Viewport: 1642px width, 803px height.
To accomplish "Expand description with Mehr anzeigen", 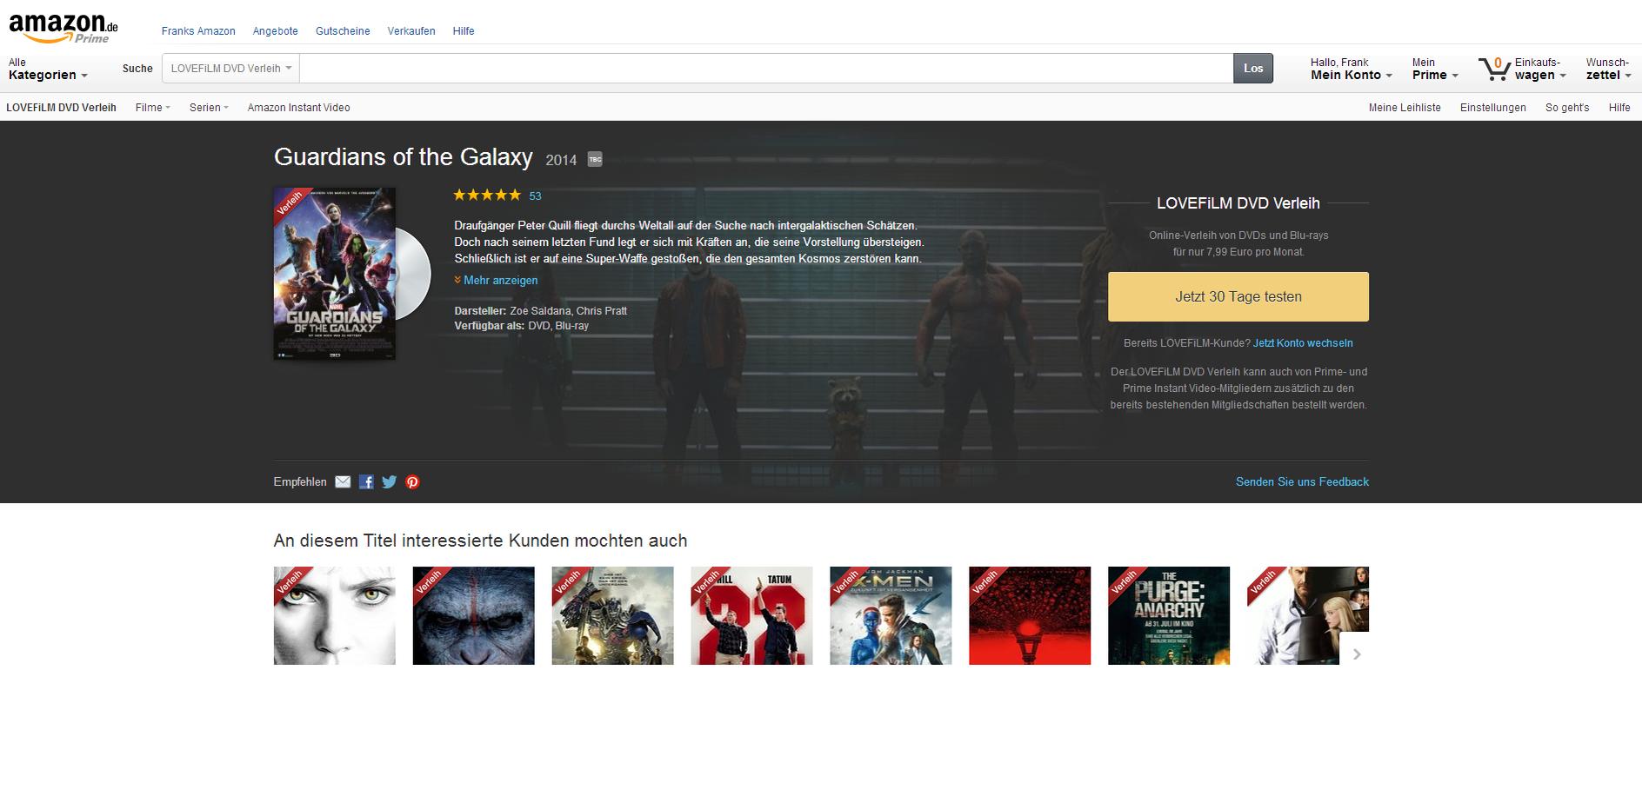I will (x=496, y=281).
